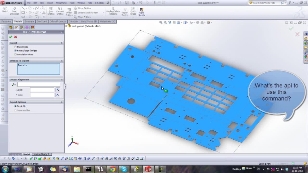Click Y axis reverse direction button
The width and height of the screenshot is (308, 173).
57,95
